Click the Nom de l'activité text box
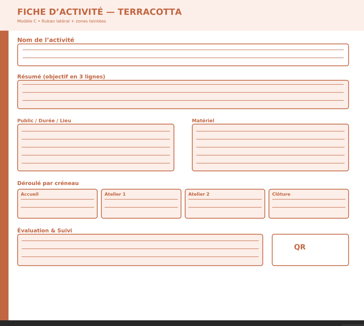The height and width of the screenshot is (326, 364). (x=183, y=55)
